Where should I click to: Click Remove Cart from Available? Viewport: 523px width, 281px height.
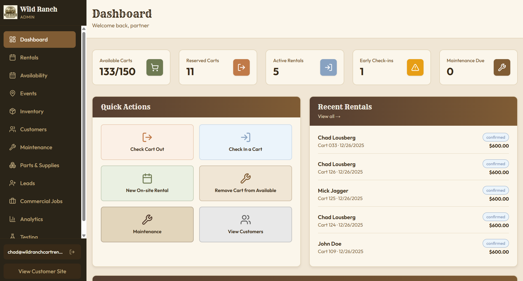pyautogui.click(x=245, y=183)
